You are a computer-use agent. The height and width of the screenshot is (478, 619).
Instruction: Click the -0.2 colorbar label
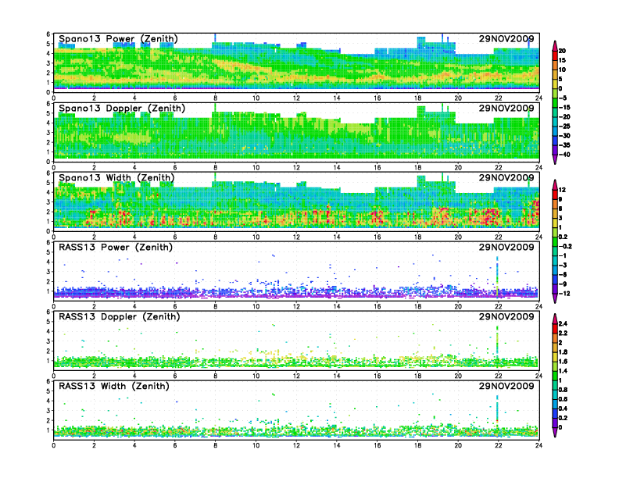click(x=565, y=246)
